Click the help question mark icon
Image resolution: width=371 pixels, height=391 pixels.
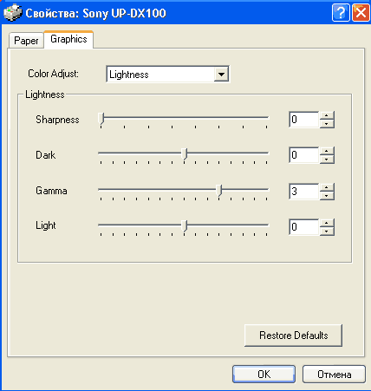coord(341,13)
